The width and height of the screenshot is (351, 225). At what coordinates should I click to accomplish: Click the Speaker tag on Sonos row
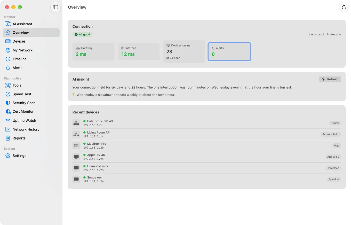click(334, 179)
